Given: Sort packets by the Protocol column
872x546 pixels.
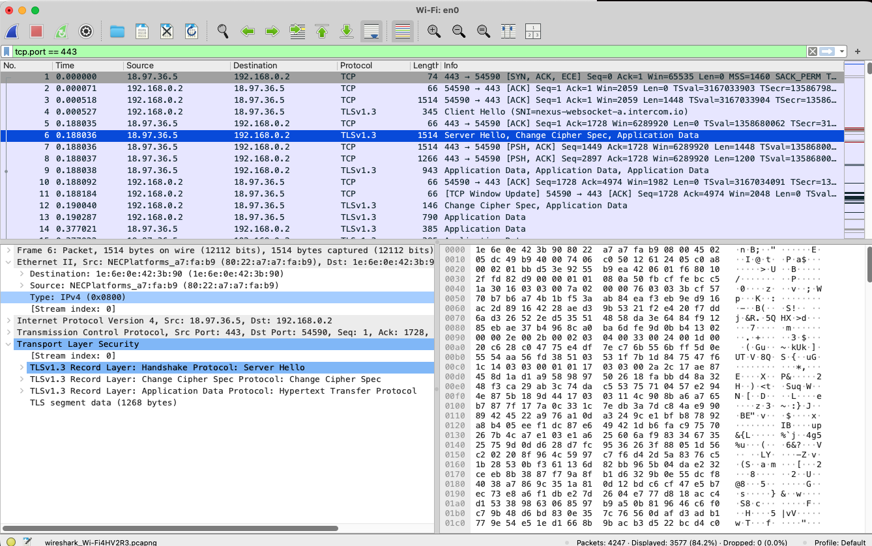Looking at the screenshot, I should click(x=373, y=66).
